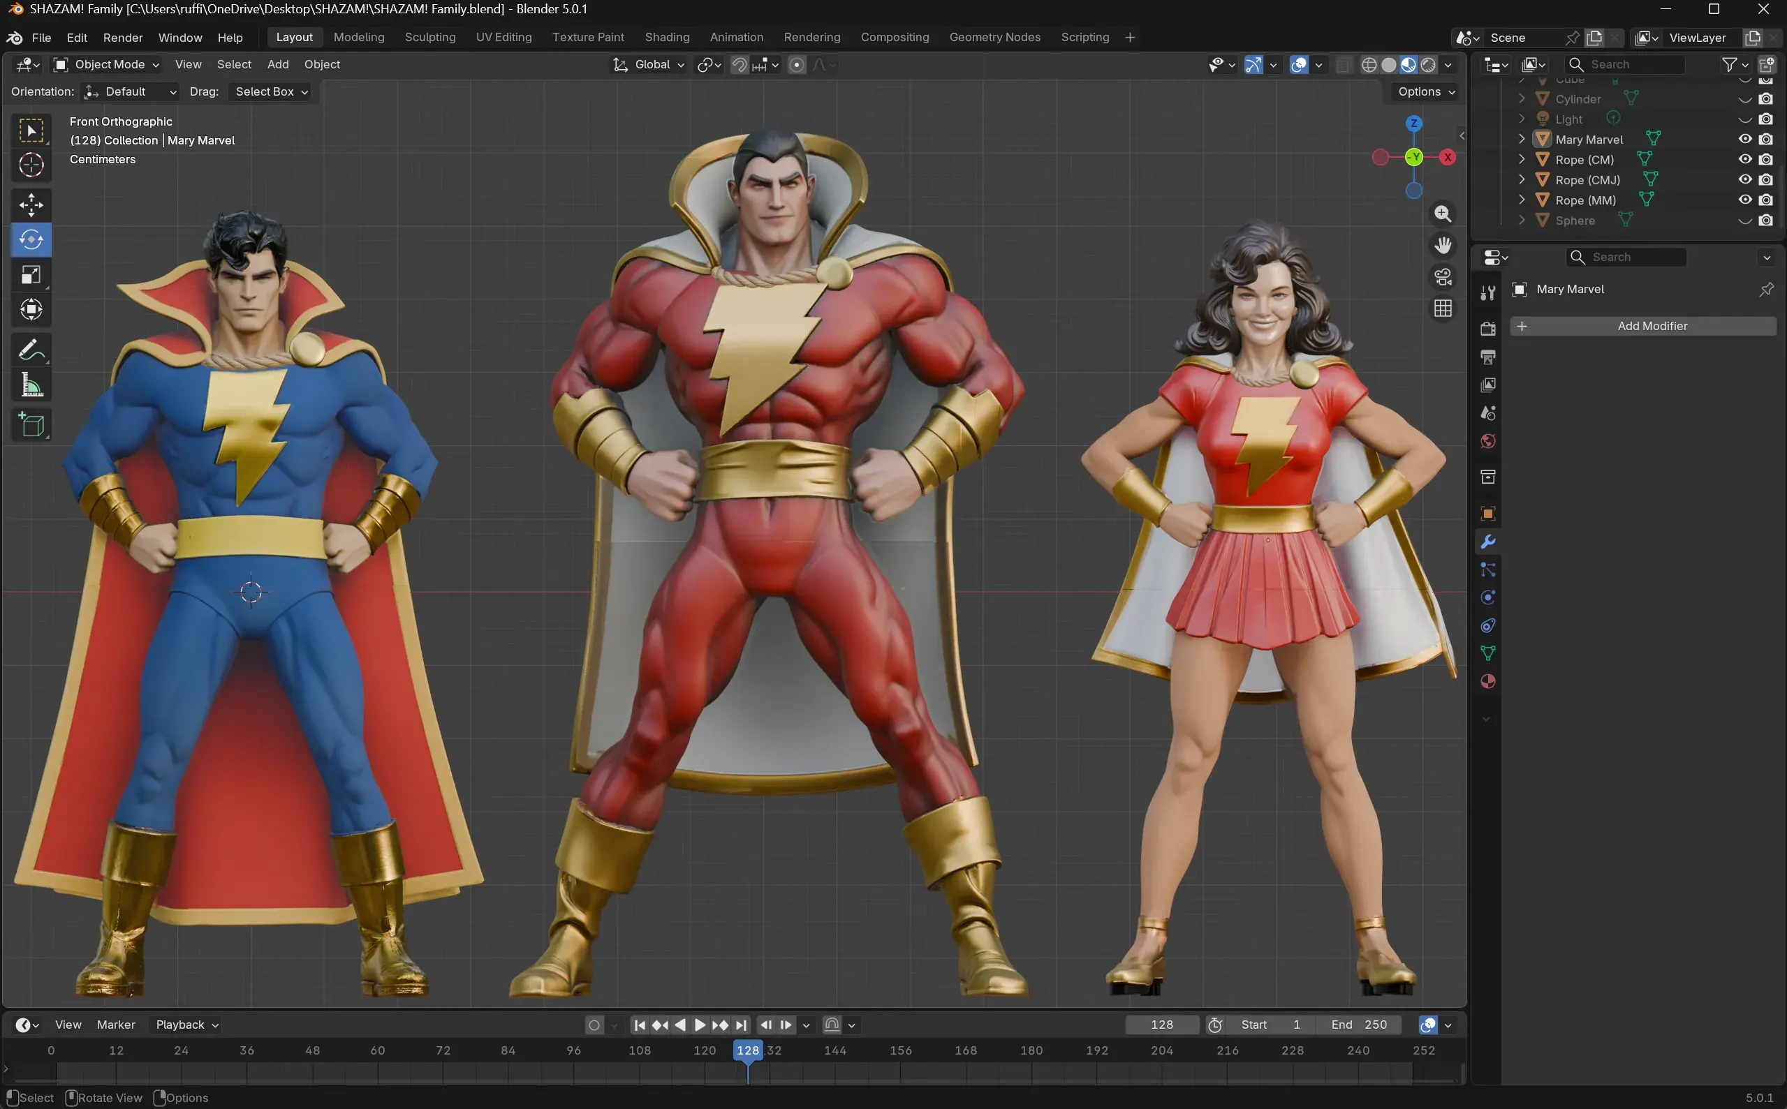Activate the Annotate pencil tool
1787x1109 pixels.
pos(31,350)
